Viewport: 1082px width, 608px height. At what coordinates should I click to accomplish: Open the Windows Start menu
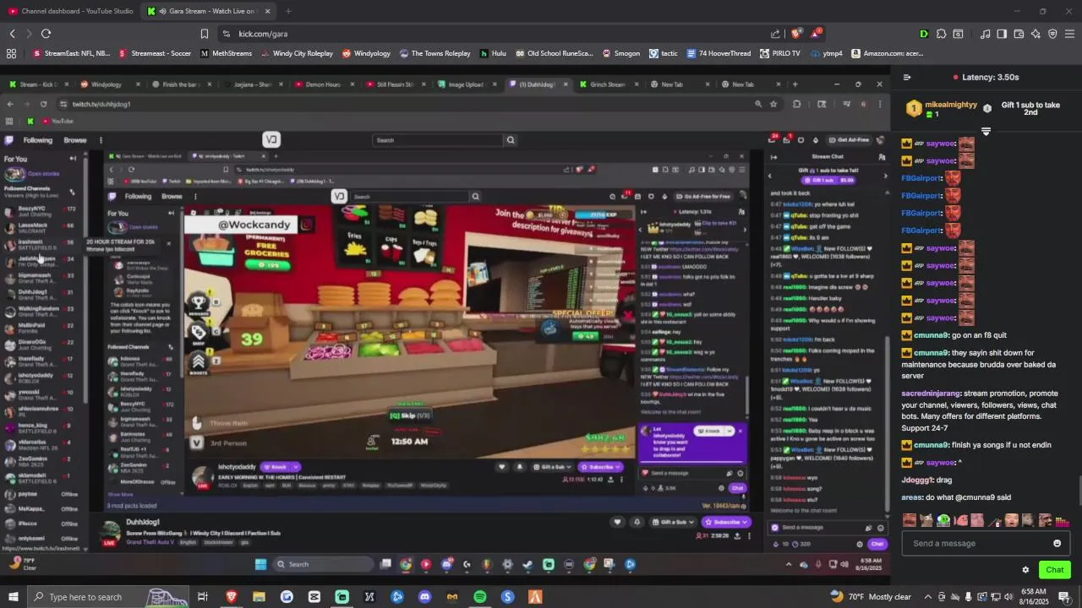[14, 597]
